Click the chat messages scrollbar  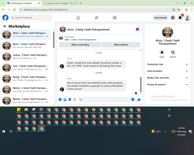click(x=141, y=84)
